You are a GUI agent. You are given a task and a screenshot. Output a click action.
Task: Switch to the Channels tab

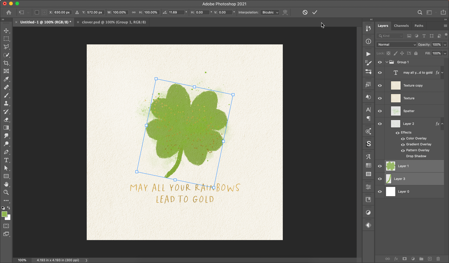click(401, 26)
